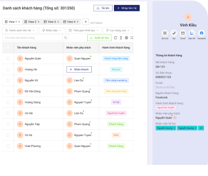Check the Nguyễn Tiệp row checkbox
The height and width of the screenshot is (176, 208).
pyautogui.click(x=8, y=124)
